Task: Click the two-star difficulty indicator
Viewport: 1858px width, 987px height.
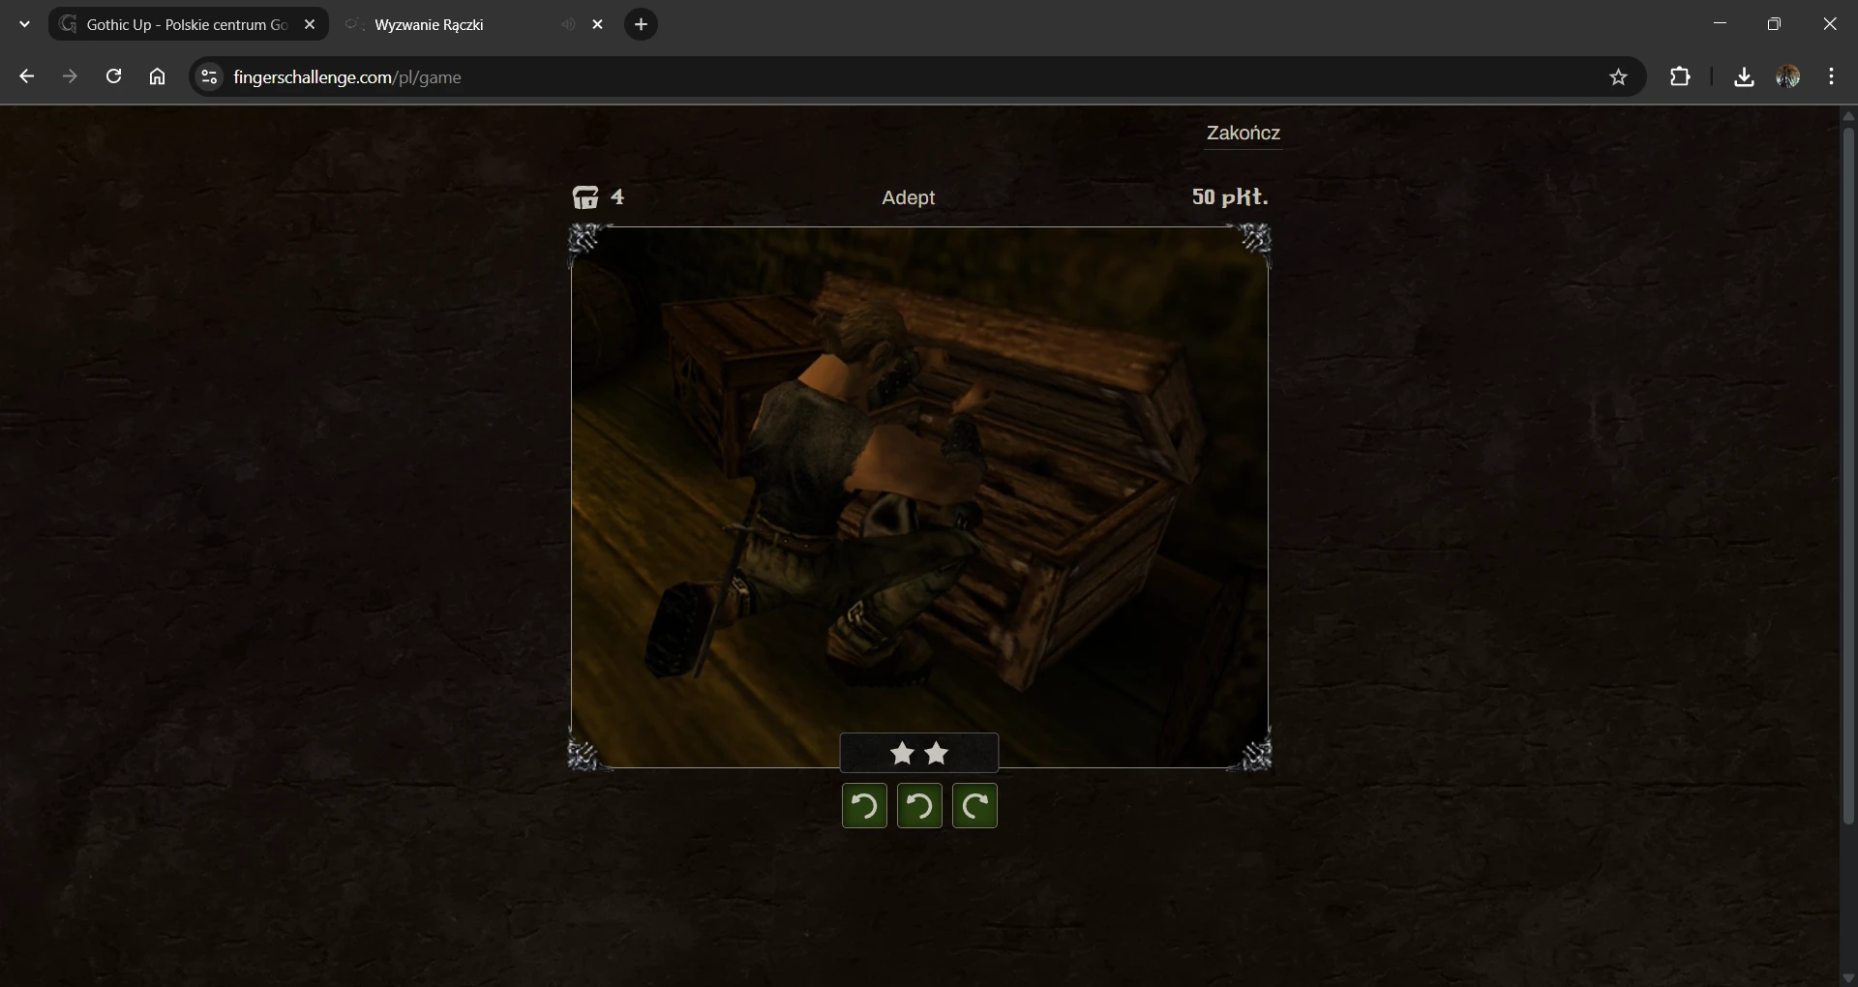Action: (919, 753)
